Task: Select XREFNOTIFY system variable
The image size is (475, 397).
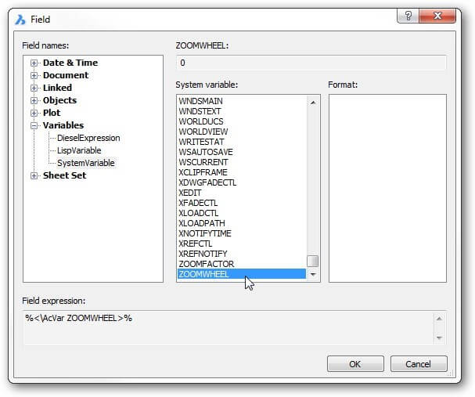Action: tap(242, 254)
